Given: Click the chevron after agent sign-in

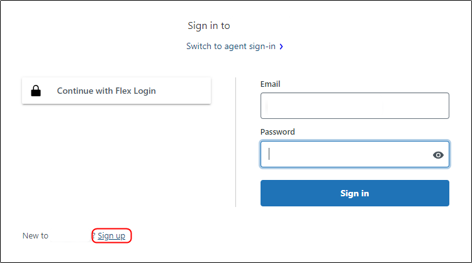Looking at the screenshot, I should coord(281,47).
